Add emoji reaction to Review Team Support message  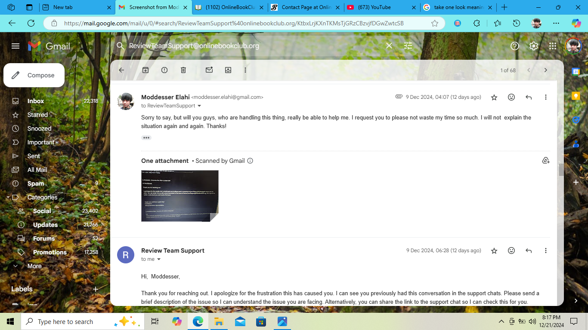(x=511, y=251)
